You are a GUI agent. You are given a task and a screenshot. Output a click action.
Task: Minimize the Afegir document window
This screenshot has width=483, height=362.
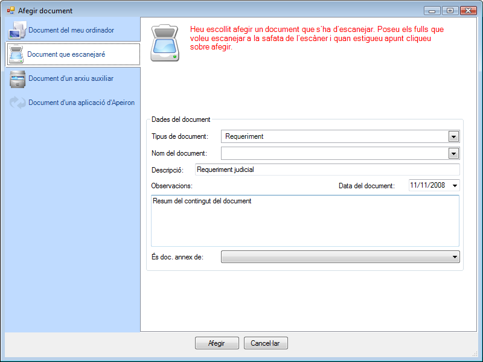432,11
